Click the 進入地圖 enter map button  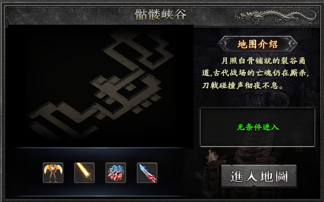point(259,176)
